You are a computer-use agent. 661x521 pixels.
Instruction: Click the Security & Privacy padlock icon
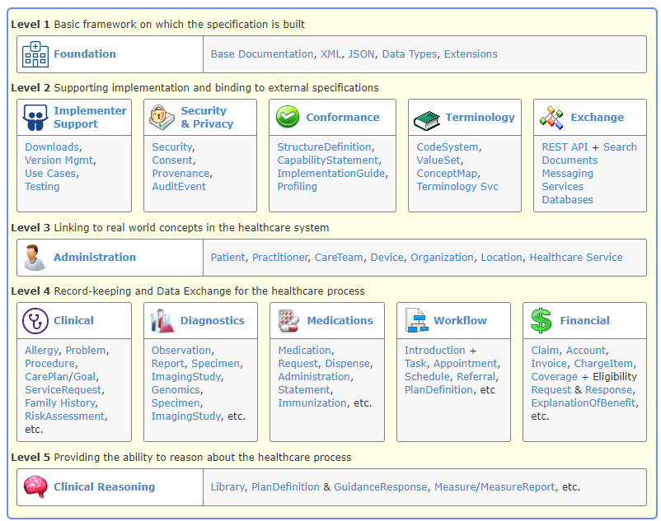pyautogui.click(x=162, y=118)
